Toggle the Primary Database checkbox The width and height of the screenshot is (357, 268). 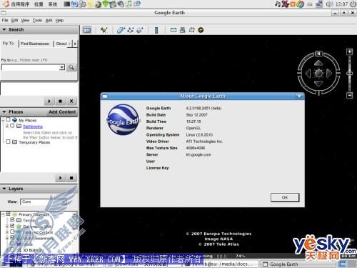[8, 214]
